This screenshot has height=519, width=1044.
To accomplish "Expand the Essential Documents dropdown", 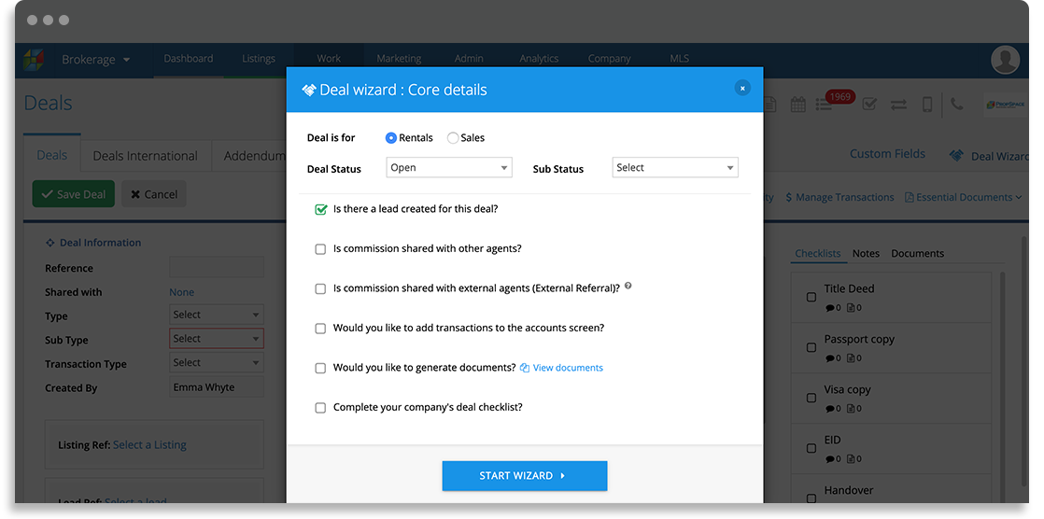I will 963,198.
